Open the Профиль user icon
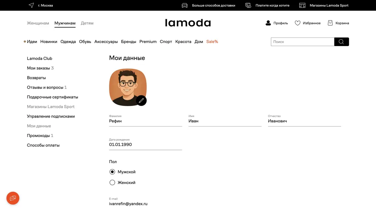The height and width of the screenshot is (211, 376). click(x=268, y=23)
